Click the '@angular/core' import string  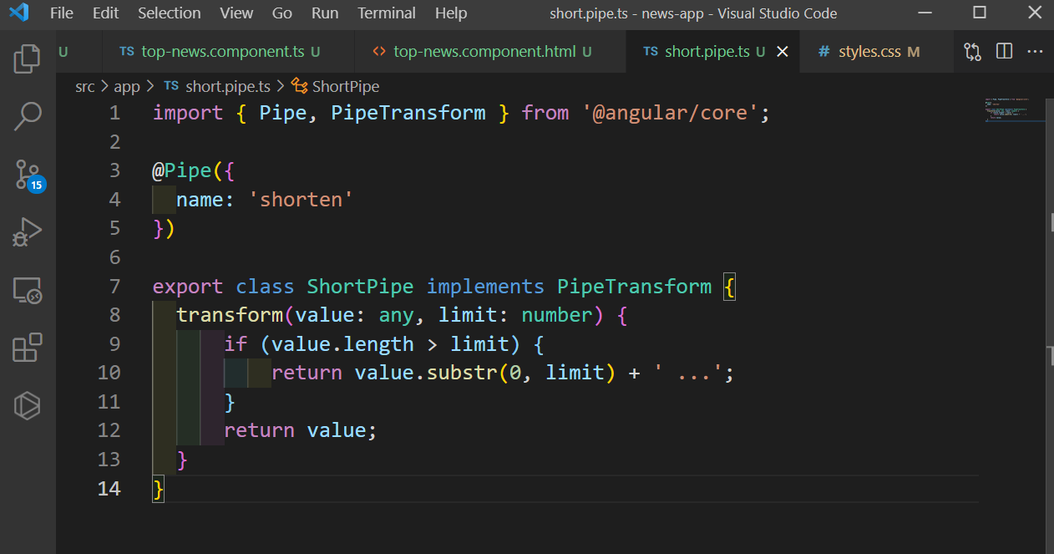(670, 113)
